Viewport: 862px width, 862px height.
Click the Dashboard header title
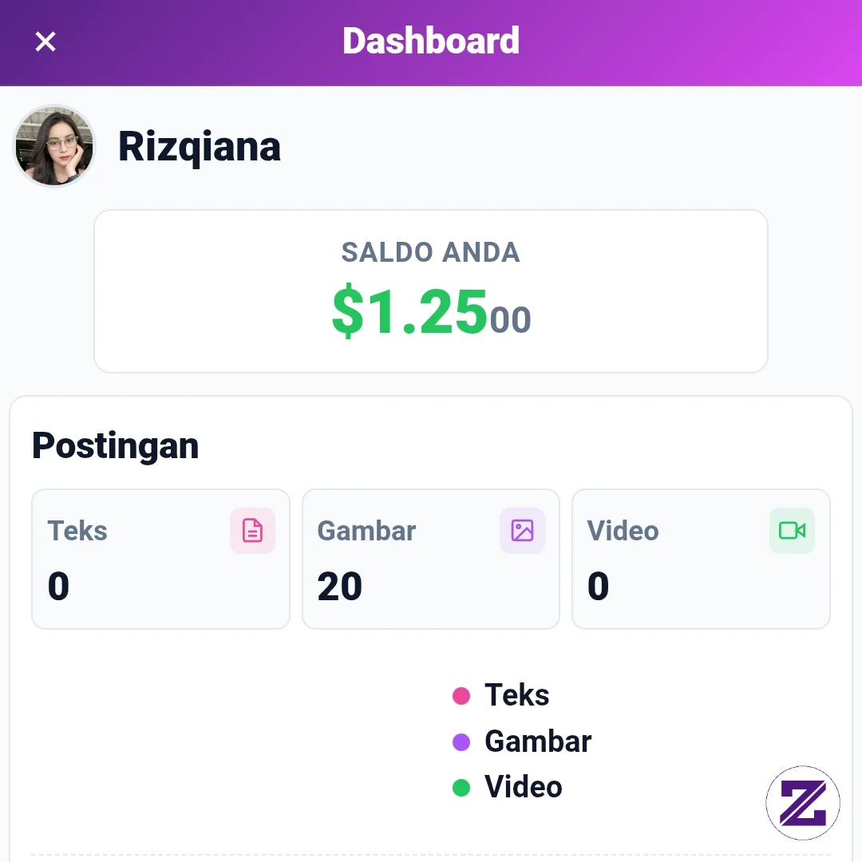click(x=431, y=41)
